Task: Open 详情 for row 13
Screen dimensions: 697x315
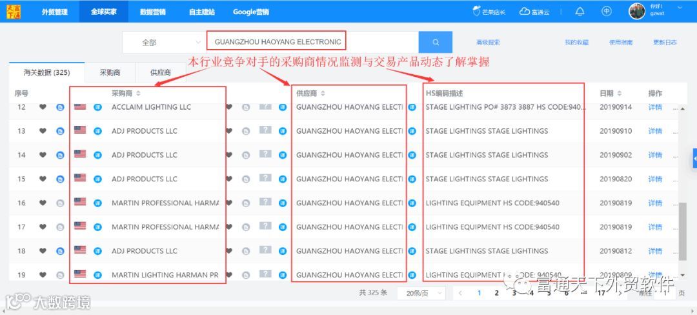Action: click(655, 131)
